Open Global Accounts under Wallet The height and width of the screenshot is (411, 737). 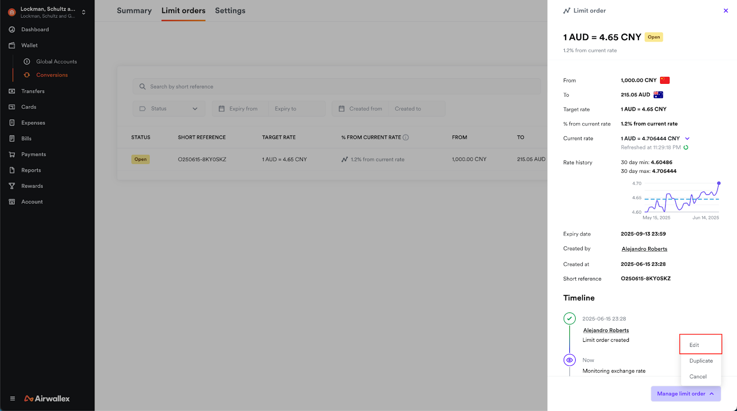(56, 62)
